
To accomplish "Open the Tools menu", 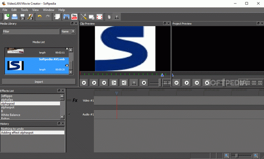I will 24,10.
